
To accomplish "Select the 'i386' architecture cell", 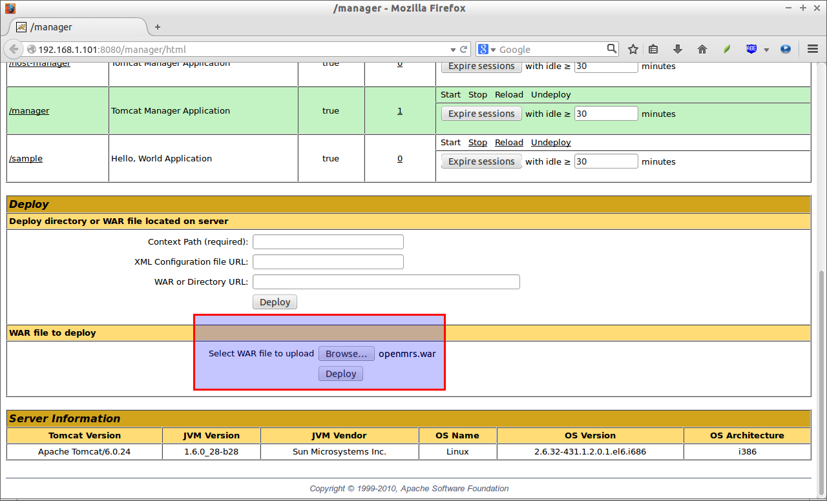I will [747, 452].
